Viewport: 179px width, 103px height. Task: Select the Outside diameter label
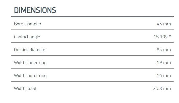coord(30,50)
